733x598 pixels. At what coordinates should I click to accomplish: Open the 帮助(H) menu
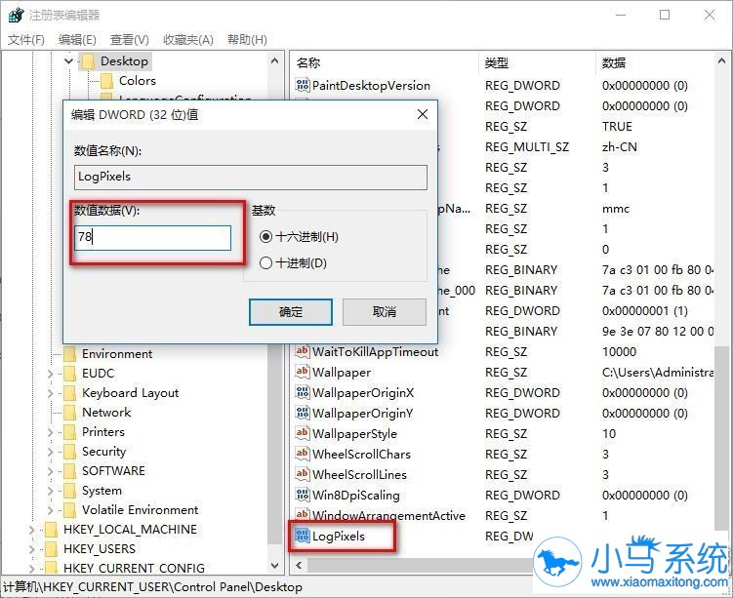tap(247, 40)
